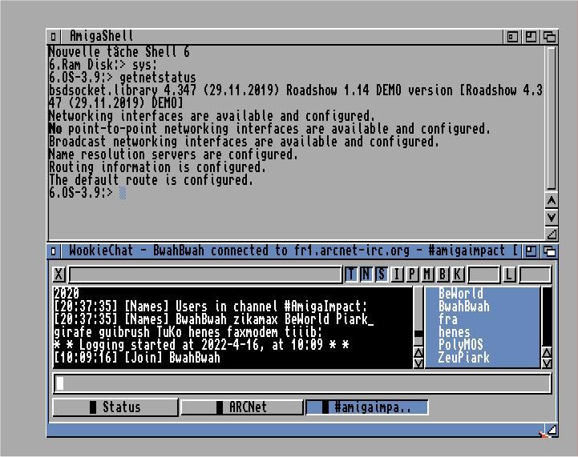578x457 pixels.
Task: Click the AmigaShell window title bar
Action: [282, 37]
